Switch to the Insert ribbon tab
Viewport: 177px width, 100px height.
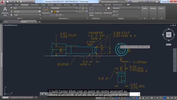coord(17,5)
